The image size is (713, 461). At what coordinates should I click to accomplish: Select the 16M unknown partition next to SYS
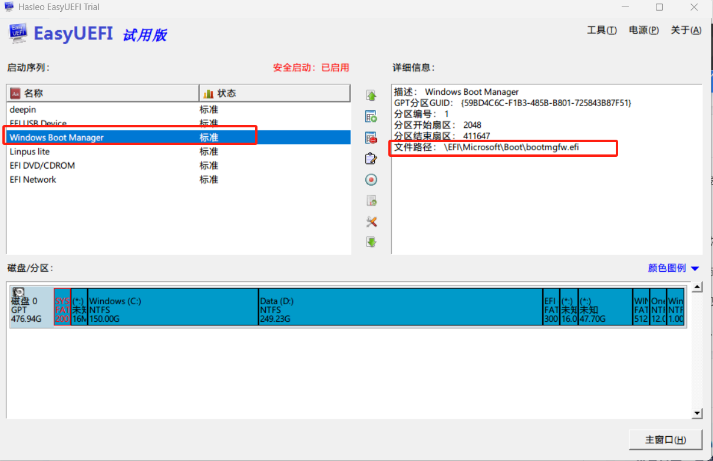[79, 307]
